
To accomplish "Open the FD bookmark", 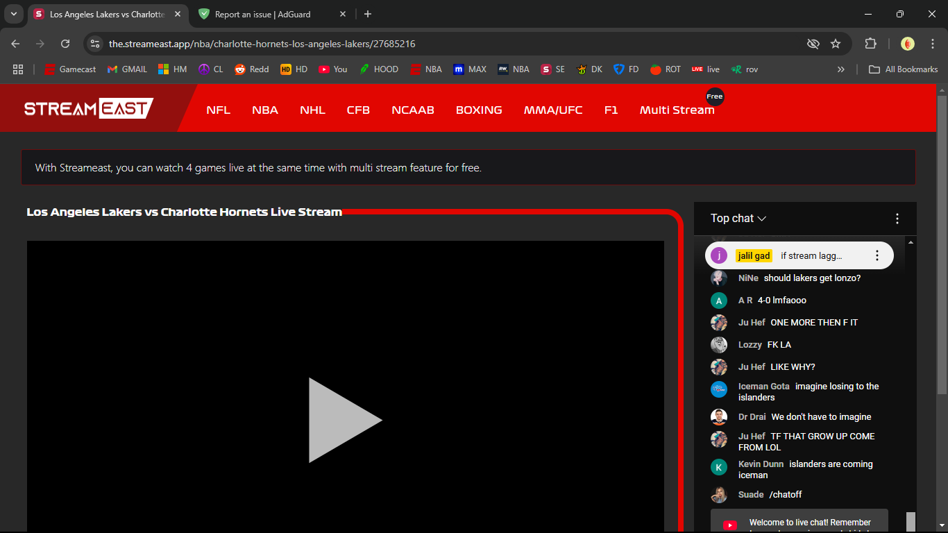I will pyautogui.click(x=626, y=69).
